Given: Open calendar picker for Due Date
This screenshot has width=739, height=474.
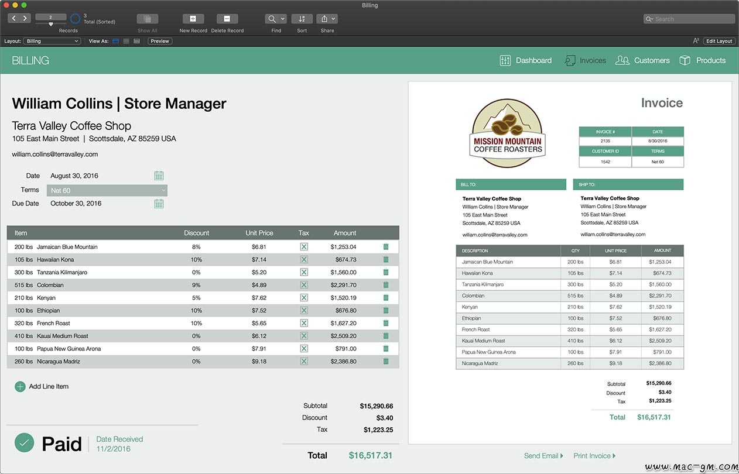Looking at the screenshot, I should [x=159, y=204].
